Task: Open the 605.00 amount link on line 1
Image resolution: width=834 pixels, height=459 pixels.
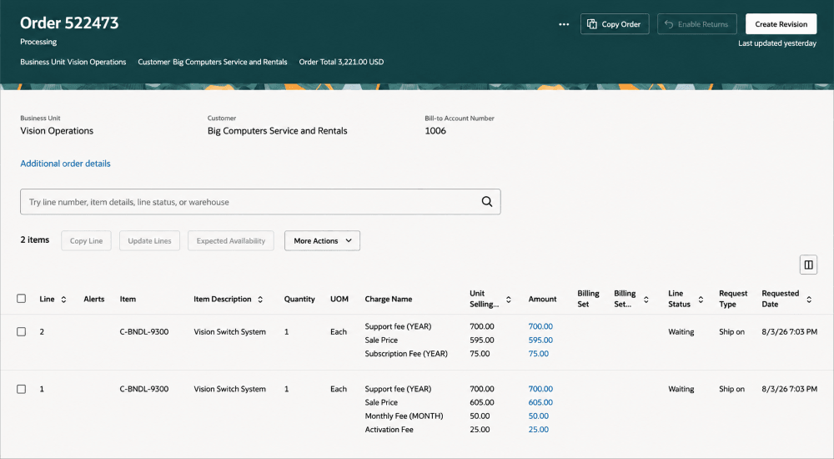Action: pyautogui.click(x=540, y=402)
